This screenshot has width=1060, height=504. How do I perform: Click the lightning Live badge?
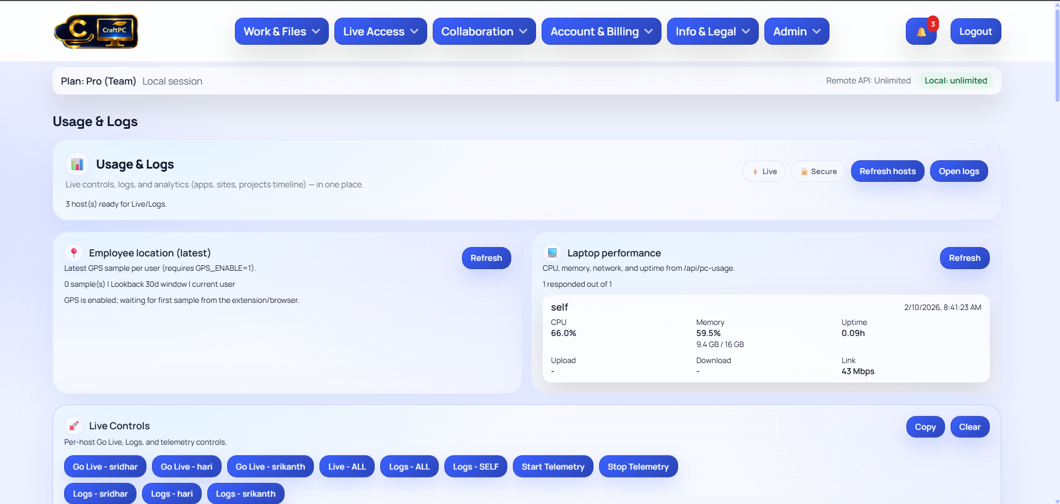coord(764,171)
